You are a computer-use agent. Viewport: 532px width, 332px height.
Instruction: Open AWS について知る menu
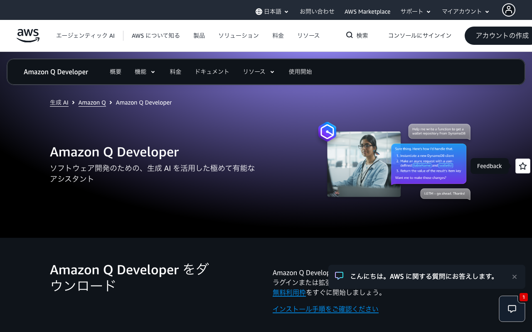tap(156, 36)
